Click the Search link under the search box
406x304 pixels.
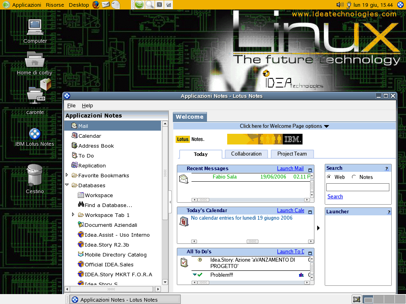[x=335, y=196]
